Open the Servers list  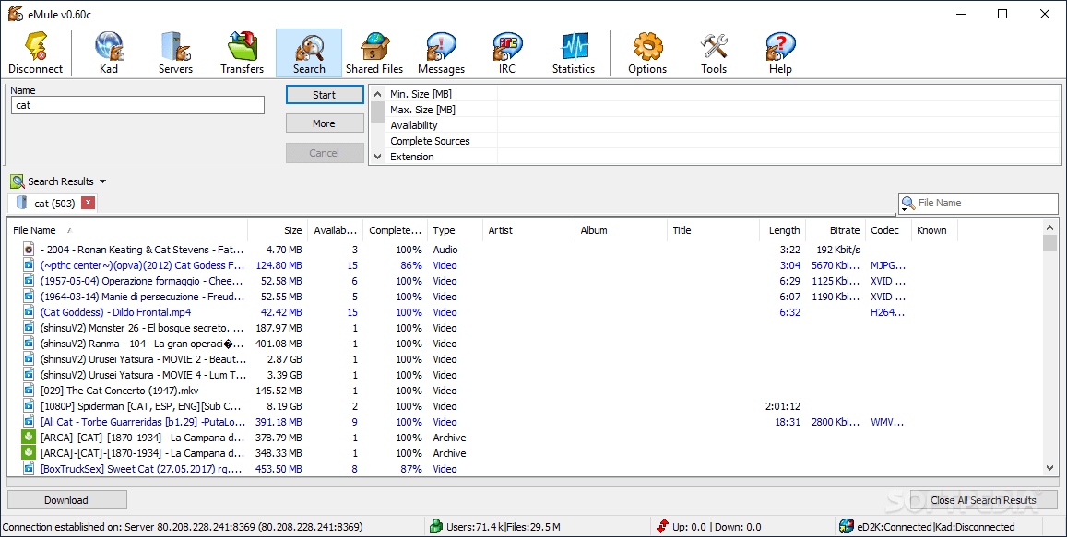pos(175,53)
